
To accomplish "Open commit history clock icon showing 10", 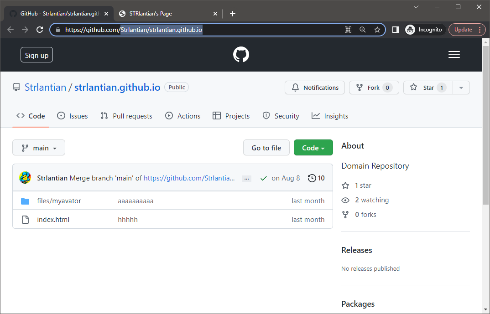I will [316, 178].
